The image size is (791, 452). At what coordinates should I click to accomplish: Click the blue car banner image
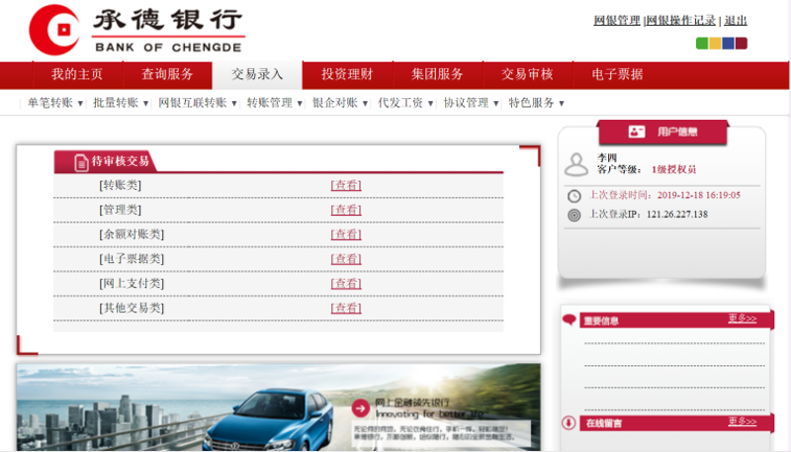[287, 410]
